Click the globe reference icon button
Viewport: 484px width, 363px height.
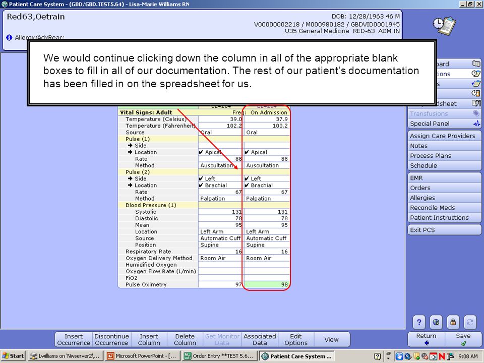tap(436, 322)
